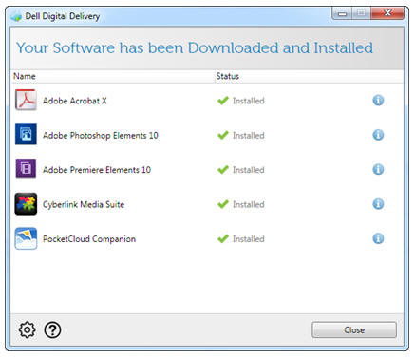Viewport: 415px width, 357px height.
Task: Show info for Adobe Premiere Elements 10
Action: tap(378, 169)
